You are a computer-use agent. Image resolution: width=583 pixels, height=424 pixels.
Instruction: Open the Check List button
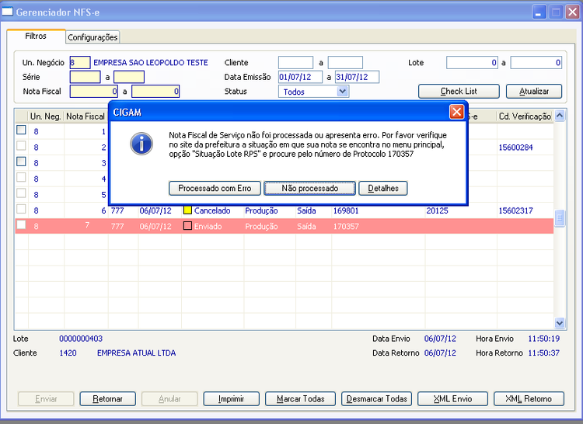tap(459, 92)
